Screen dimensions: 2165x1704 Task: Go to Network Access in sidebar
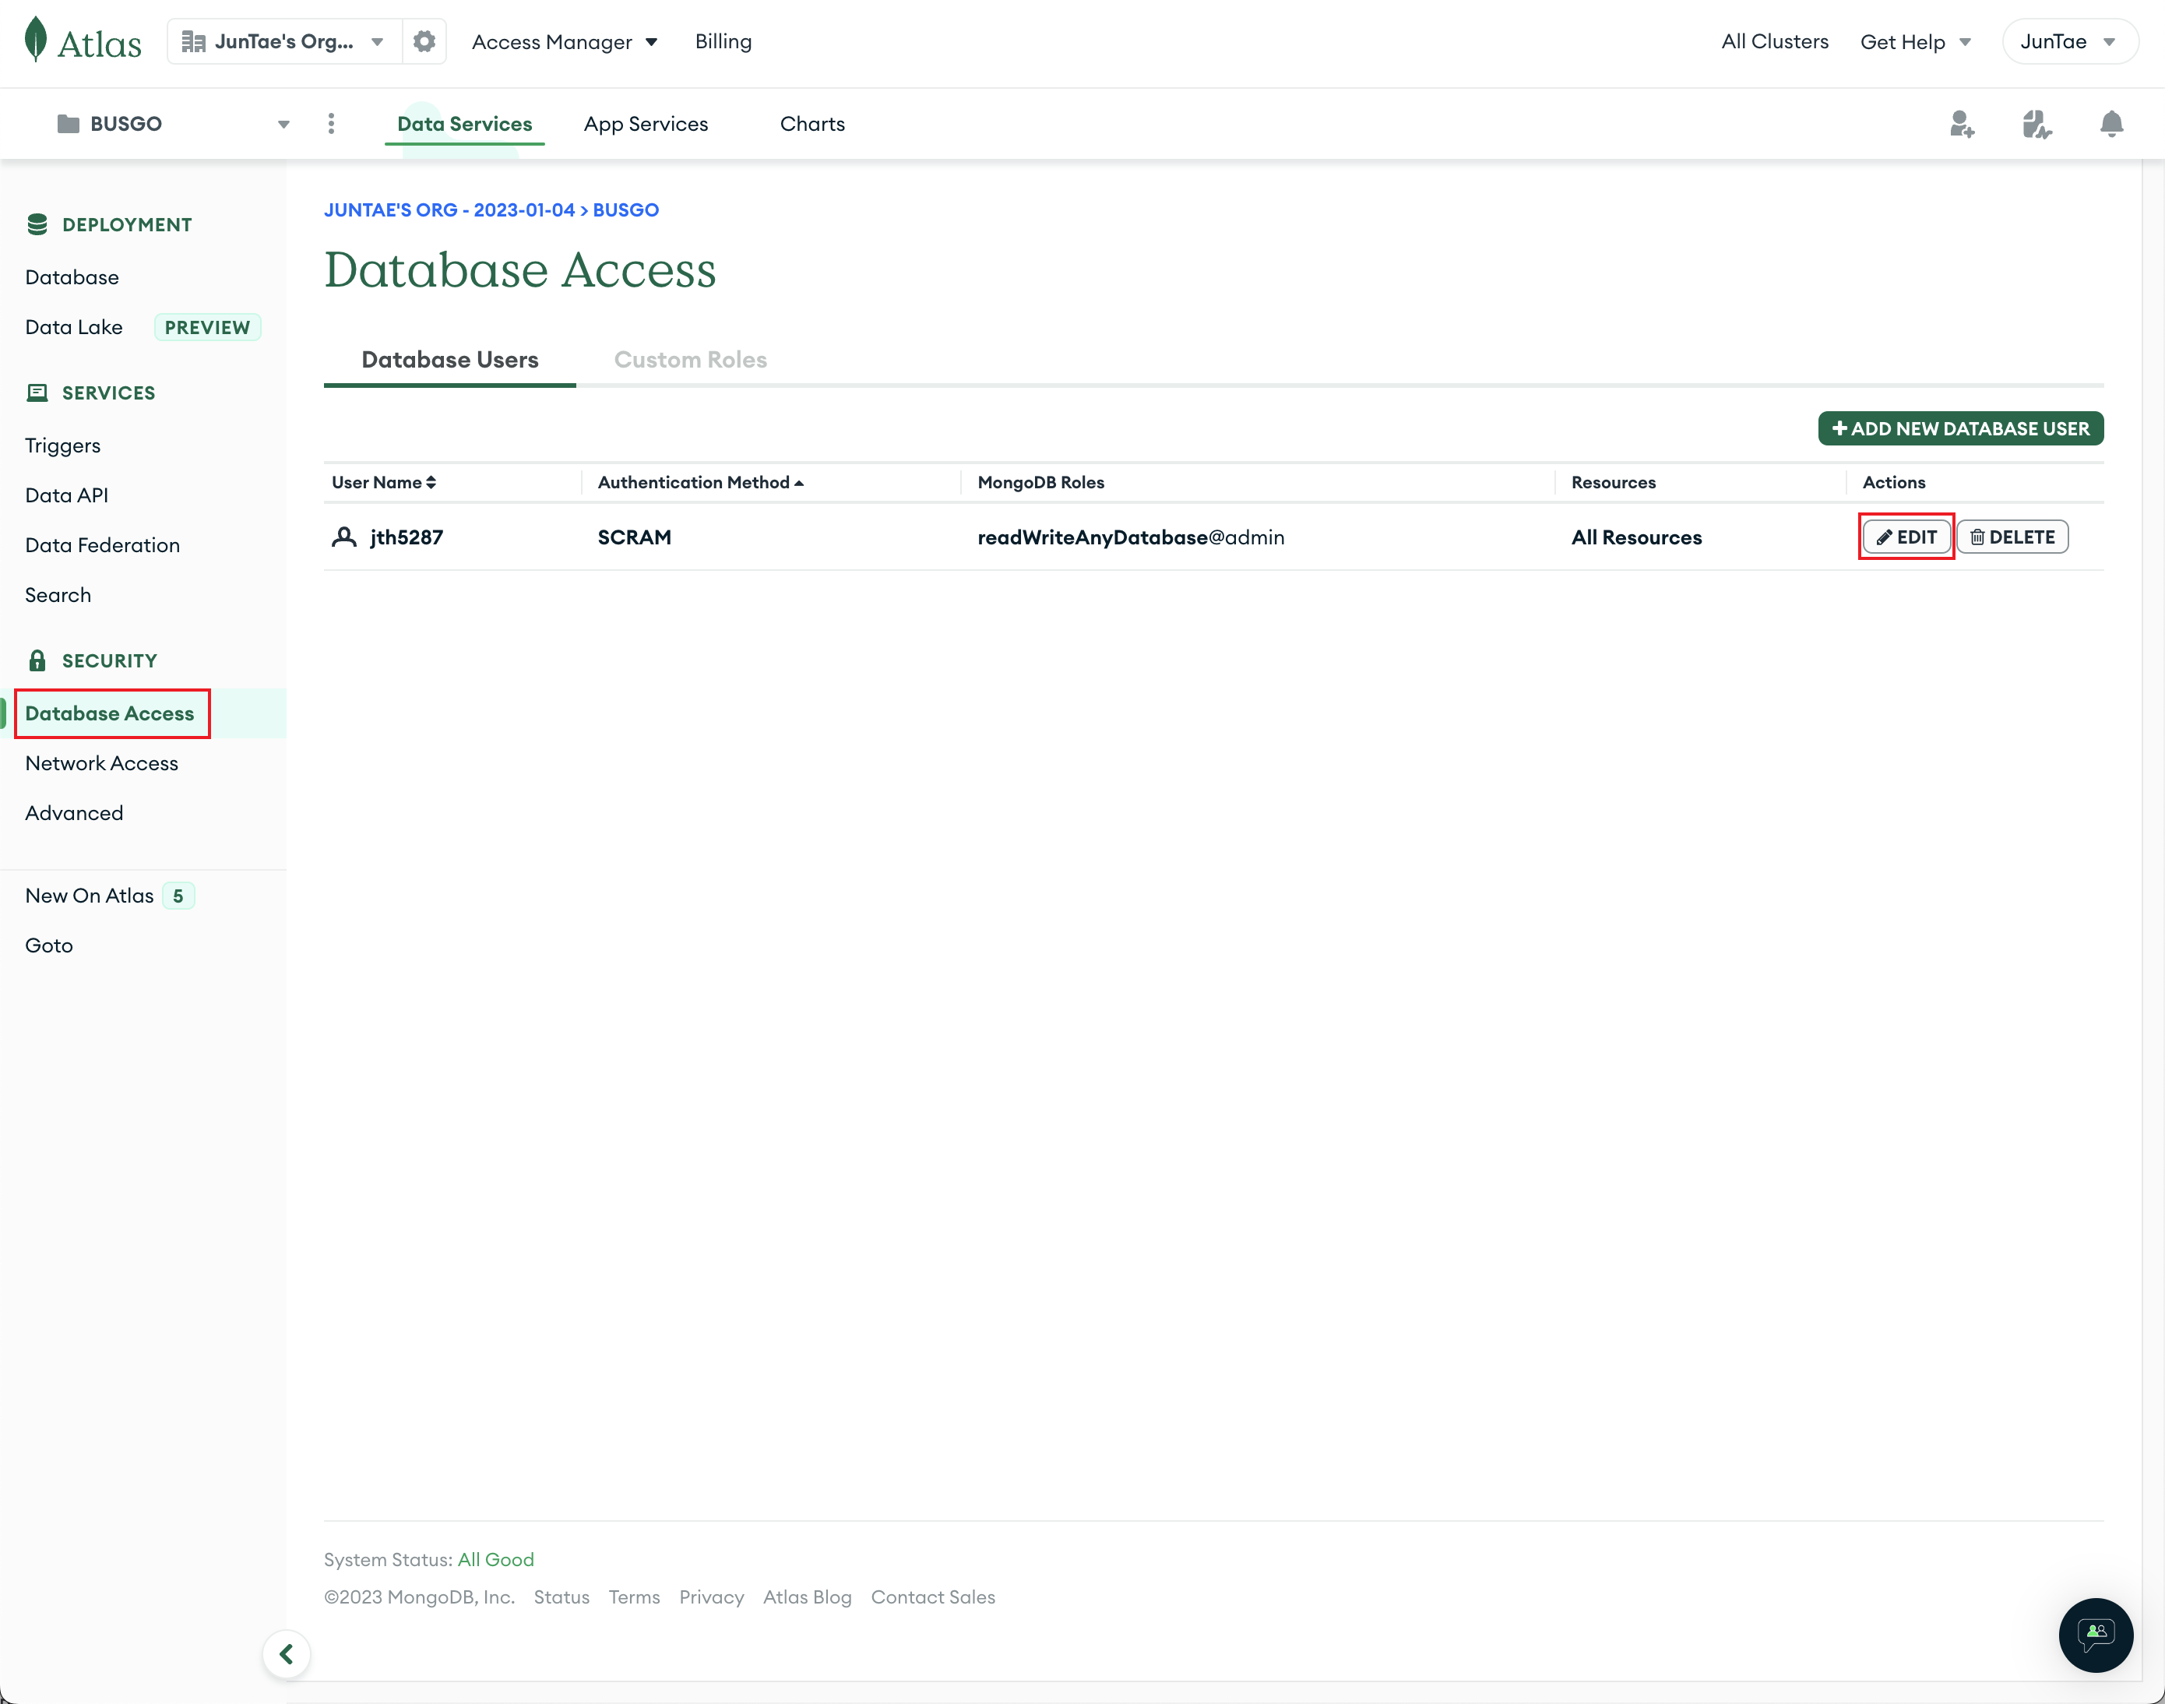pos(102,763)
